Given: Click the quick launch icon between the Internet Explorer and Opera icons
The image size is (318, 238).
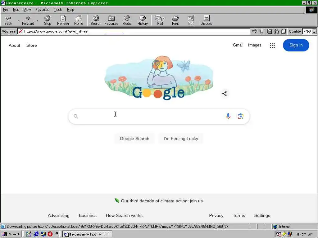Looking at the screenshot, I should [43, 234].
